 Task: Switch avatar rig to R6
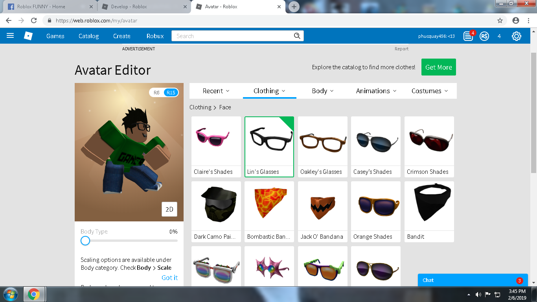[x=156, y=92]
